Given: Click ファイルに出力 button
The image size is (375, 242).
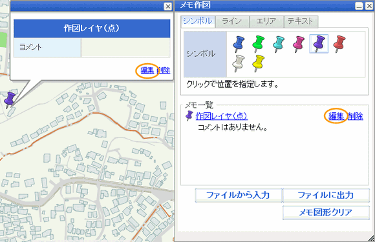Looking at the screenshot, I should pos(326,196).
